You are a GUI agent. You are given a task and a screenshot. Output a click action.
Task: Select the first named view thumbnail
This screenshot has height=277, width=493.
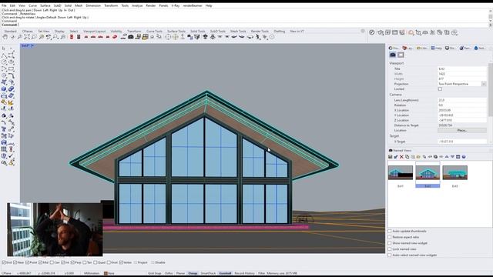(401, 172)
